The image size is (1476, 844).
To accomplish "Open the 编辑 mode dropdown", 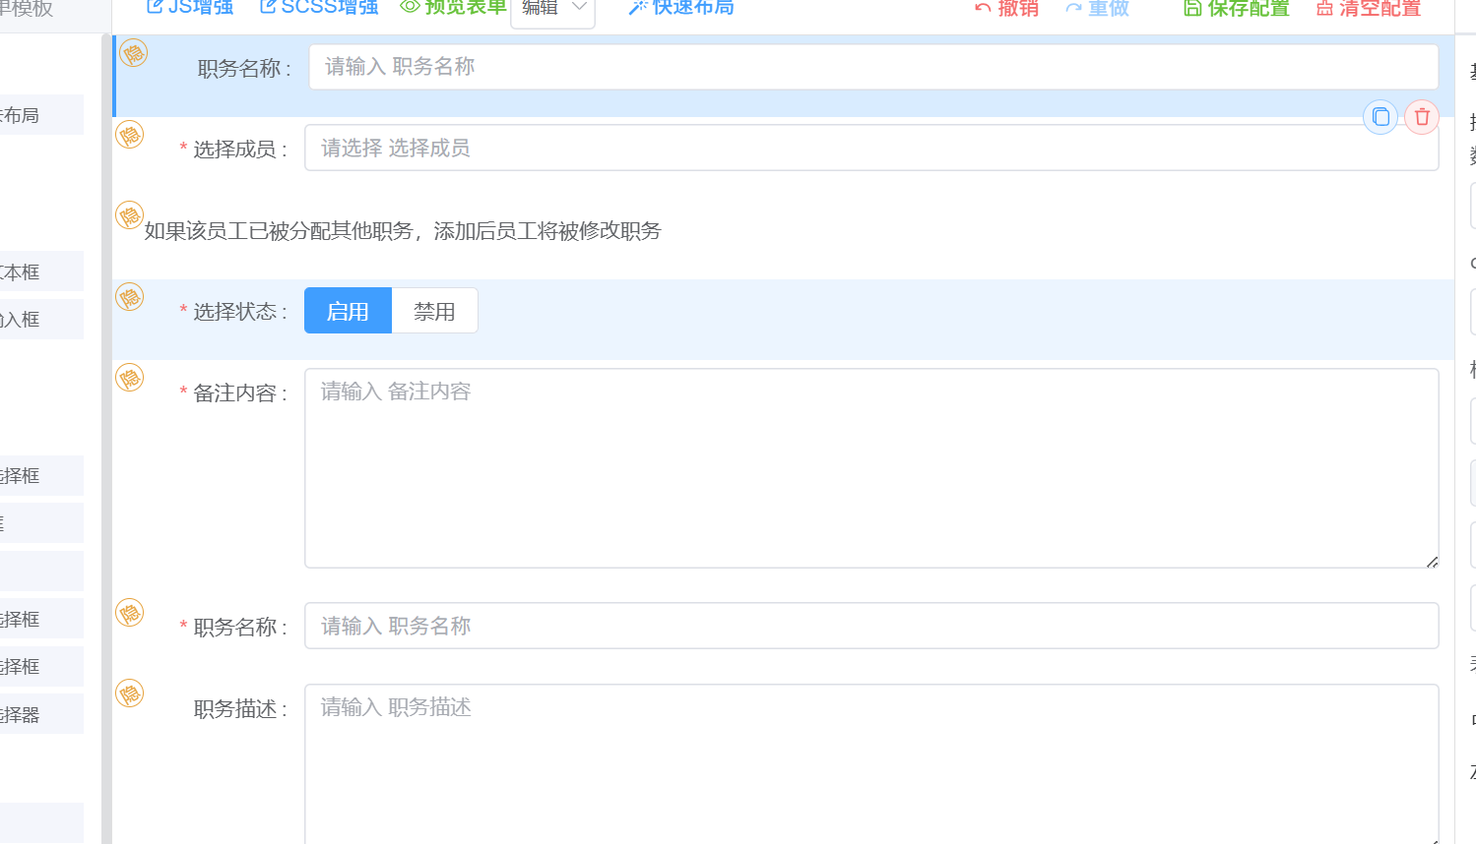I will click(552, 9).
